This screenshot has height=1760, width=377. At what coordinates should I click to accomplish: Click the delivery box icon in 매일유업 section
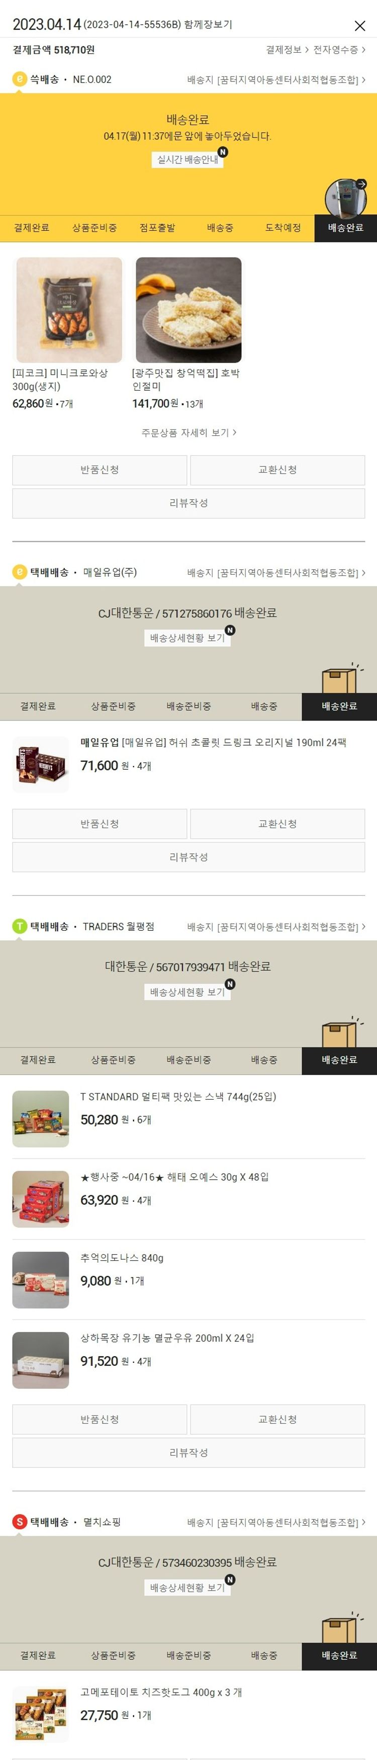click(341, 678)
